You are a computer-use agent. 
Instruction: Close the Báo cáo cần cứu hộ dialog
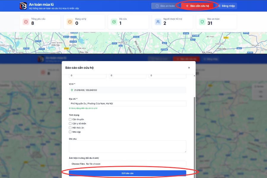click(189, 68)
